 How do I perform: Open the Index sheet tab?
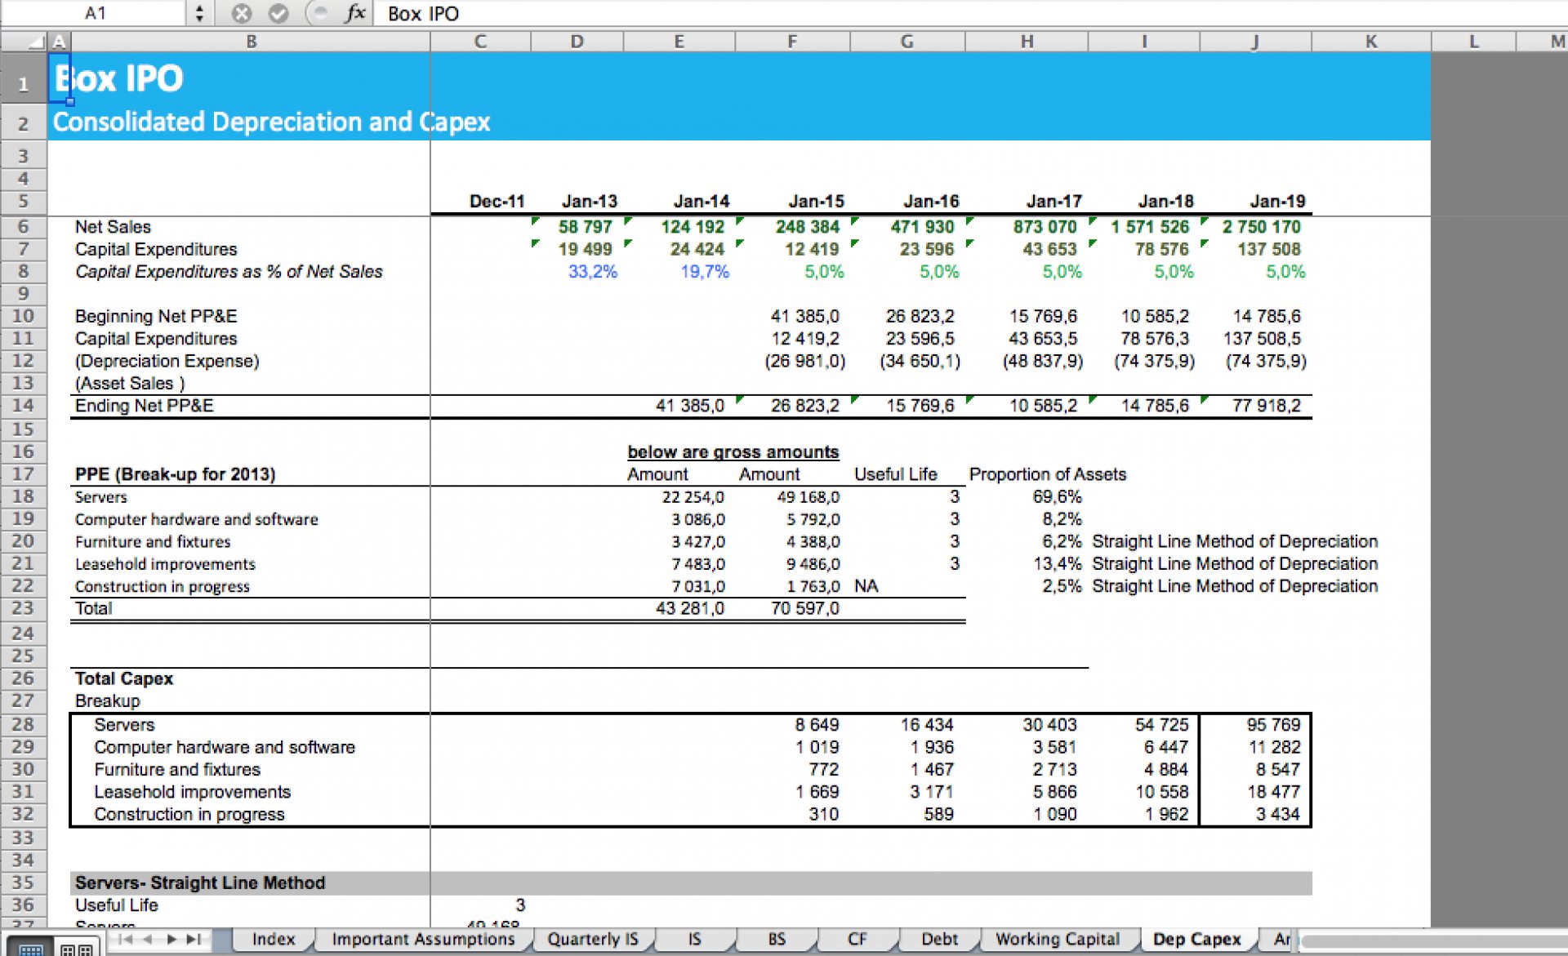pyautogui.click(x=274, y=940)
